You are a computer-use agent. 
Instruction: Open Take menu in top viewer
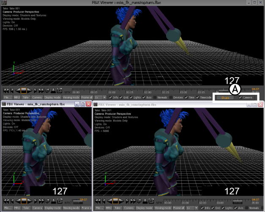click(x=26, y=97)
